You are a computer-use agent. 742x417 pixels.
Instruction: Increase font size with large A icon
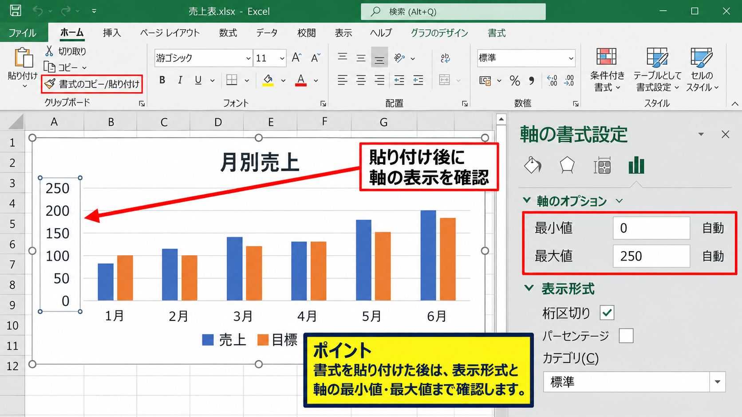coord(296,58)
